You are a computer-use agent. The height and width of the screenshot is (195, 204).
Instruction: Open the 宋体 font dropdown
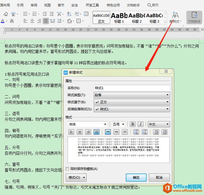click(88, 124)
